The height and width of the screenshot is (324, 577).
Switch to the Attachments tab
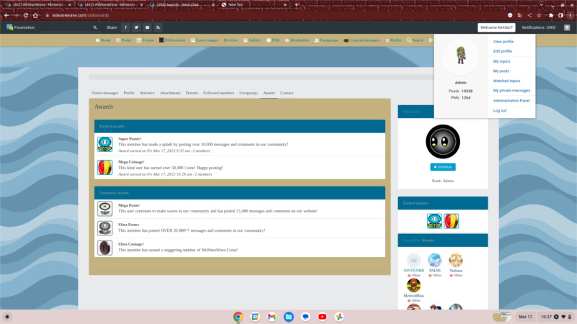click(x=170, y=93)
